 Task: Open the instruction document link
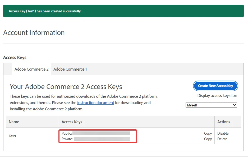95,103
